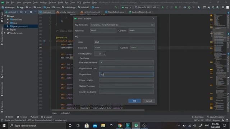
Task: Open the TODO tool window
Action: (10, 117)
